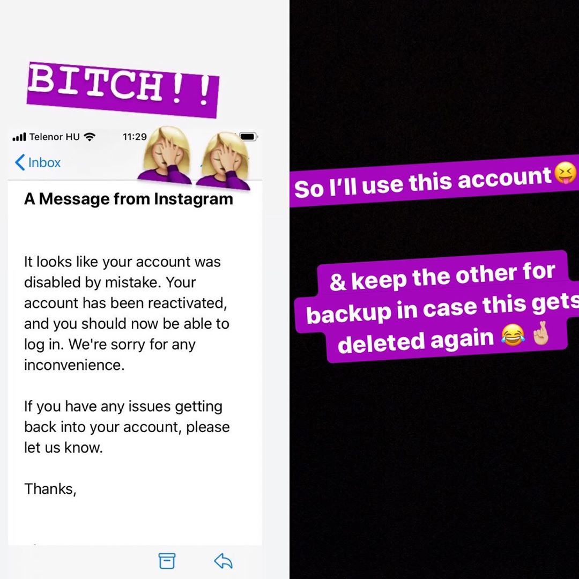Viewport: 579px width, 579px height.
Task: Tap the tongue-out squinting emoji
Action: pyautogui.click(x=566, y=174)
